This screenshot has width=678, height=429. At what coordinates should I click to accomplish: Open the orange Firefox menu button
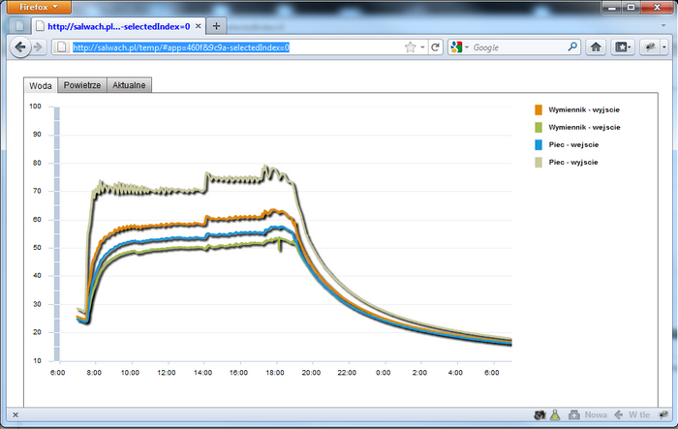[x=40, y=7]
